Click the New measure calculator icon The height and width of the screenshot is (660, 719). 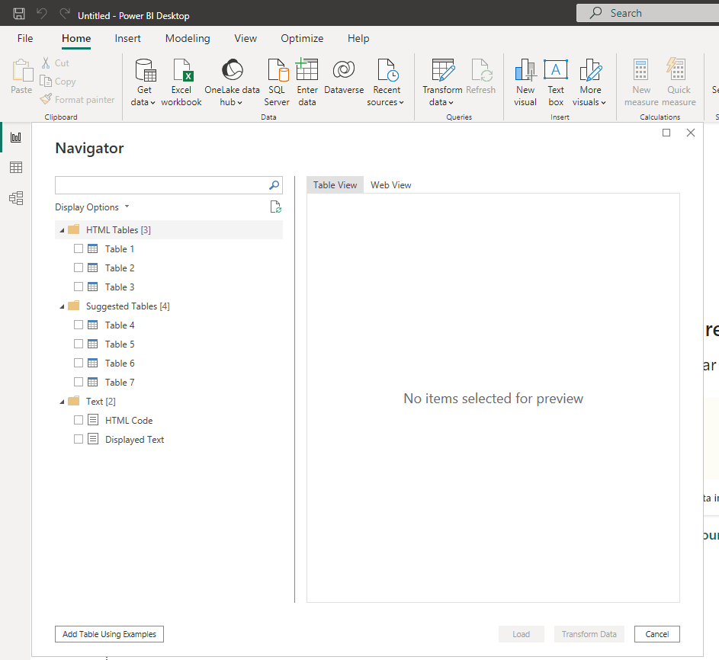pyautogui.click(x=640, y=69)
